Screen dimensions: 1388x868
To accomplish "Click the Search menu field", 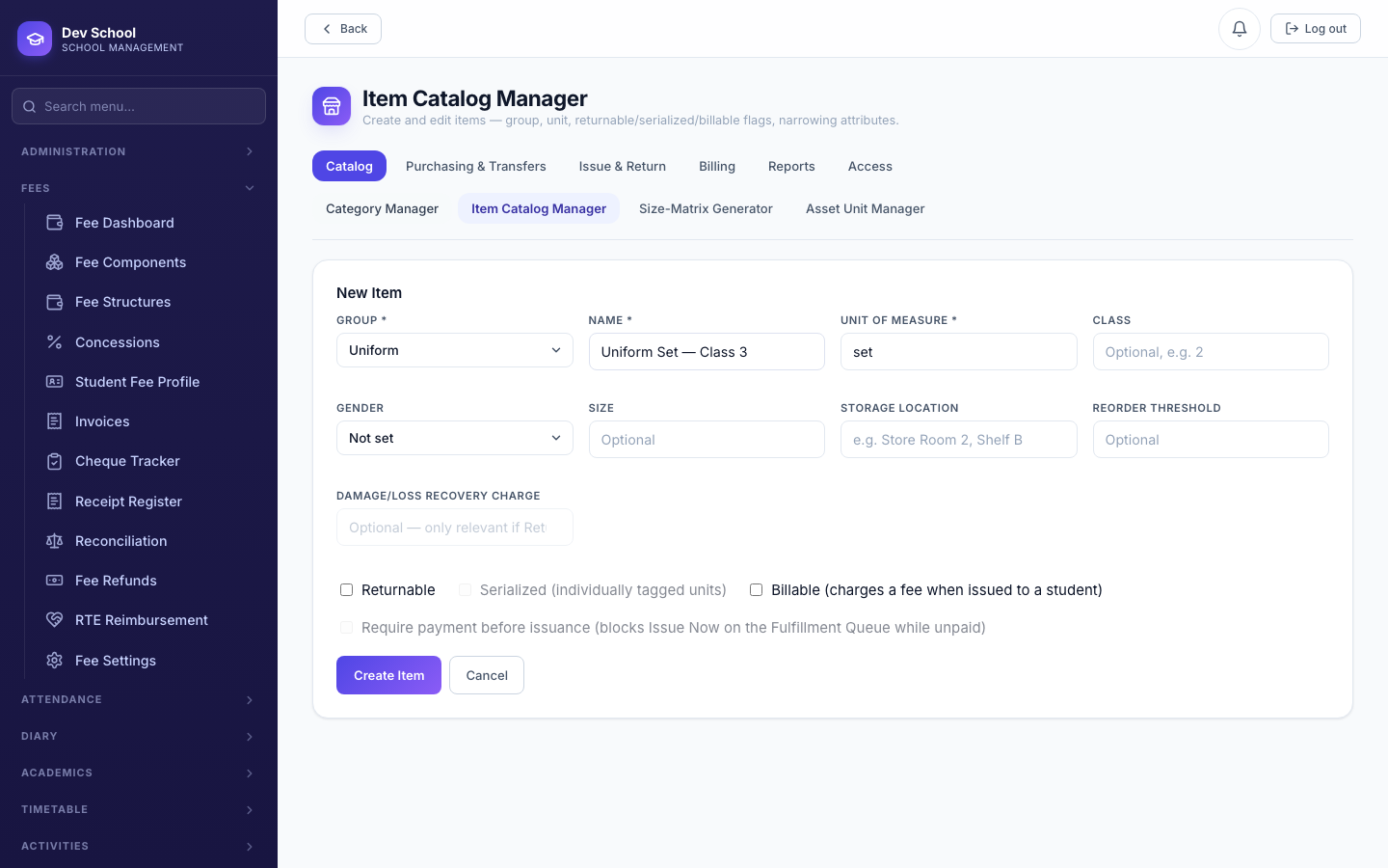I will pos(139,106).
